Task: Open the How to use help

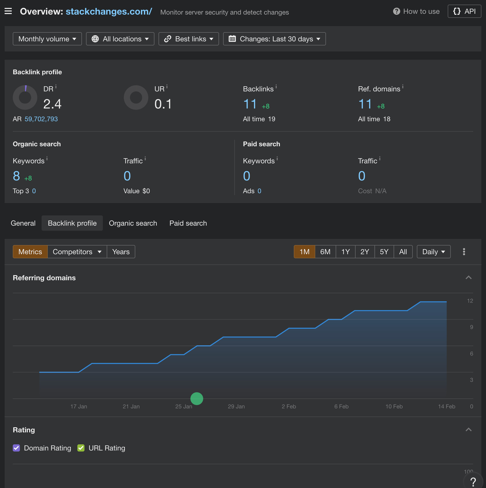Action: click(416, 11)
